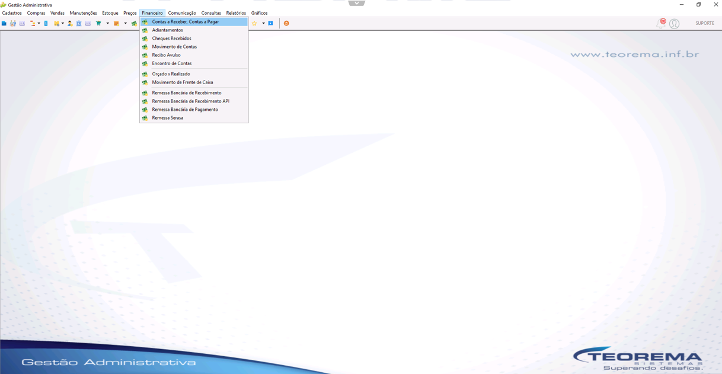This screenshot has height=374, width=722.
Task: Click the blue square icon after the star
Action: click(271, 23)
